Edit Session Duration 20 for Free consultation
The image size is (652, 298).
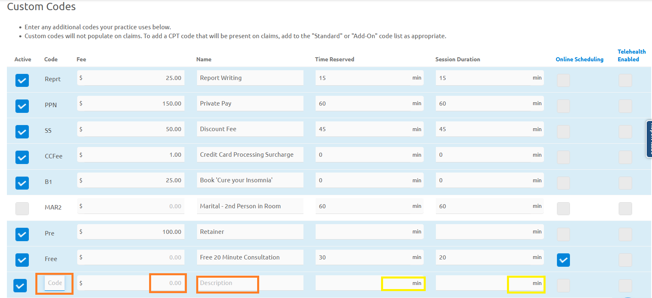490,257
